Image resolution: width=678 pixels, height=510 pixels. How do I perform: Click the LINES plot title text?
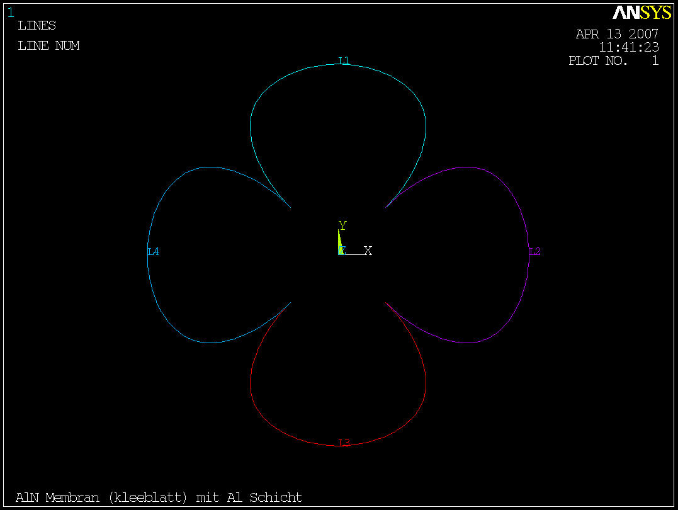[x=37, y=26]
